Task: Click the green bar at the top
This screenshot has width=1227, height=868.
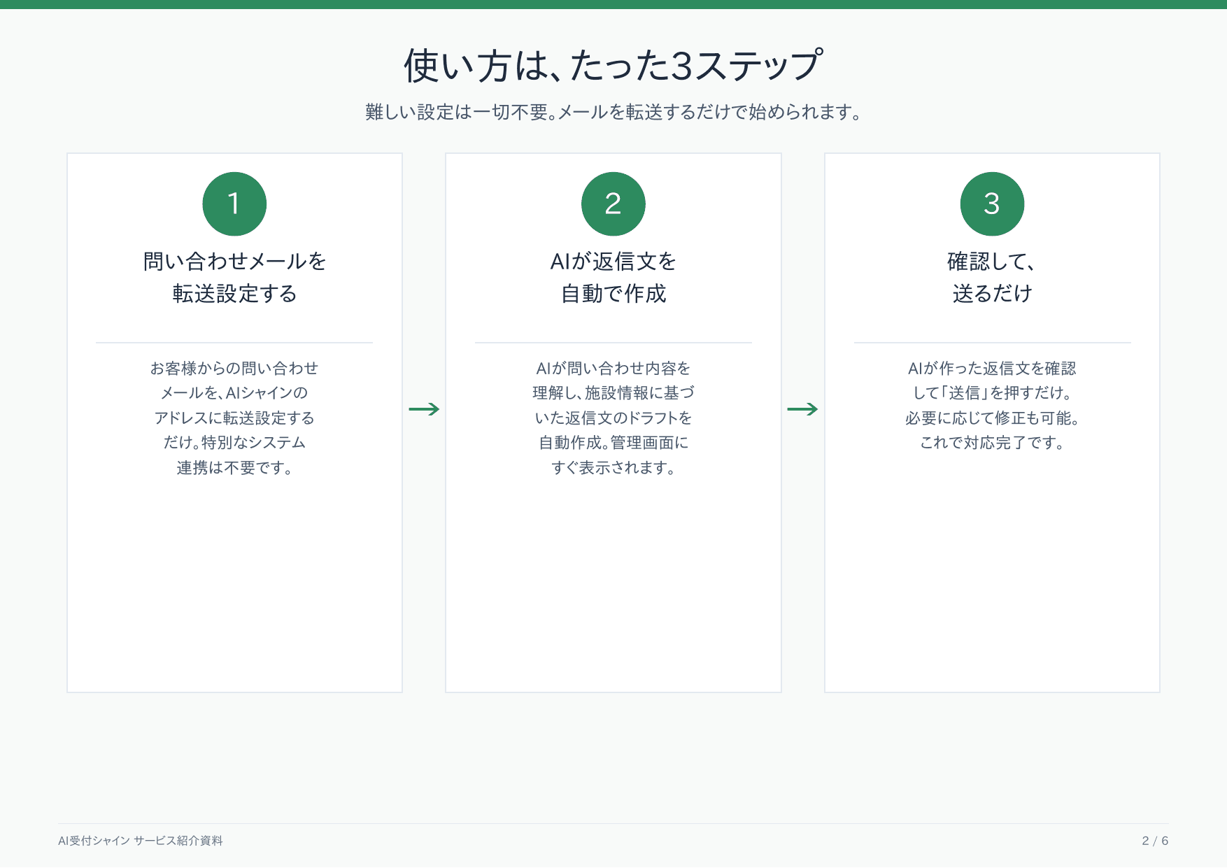Action: [x=613, y=4]
